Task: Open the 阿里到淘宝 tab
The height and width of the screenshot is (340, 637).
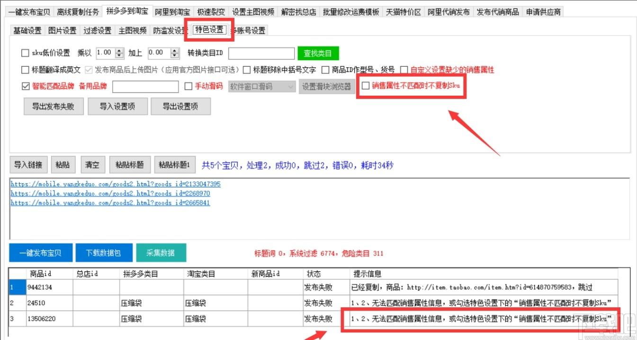Action: tap(172, 12)
